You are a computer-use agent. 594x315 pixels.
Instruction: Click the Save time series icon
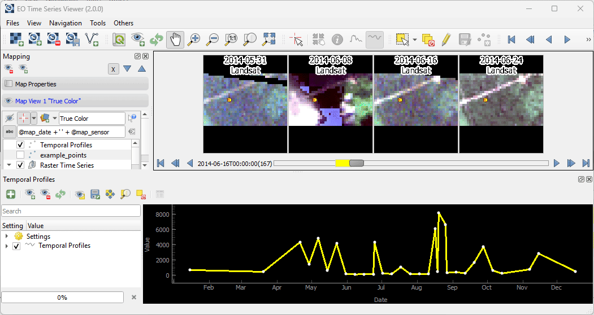(72, 39)
